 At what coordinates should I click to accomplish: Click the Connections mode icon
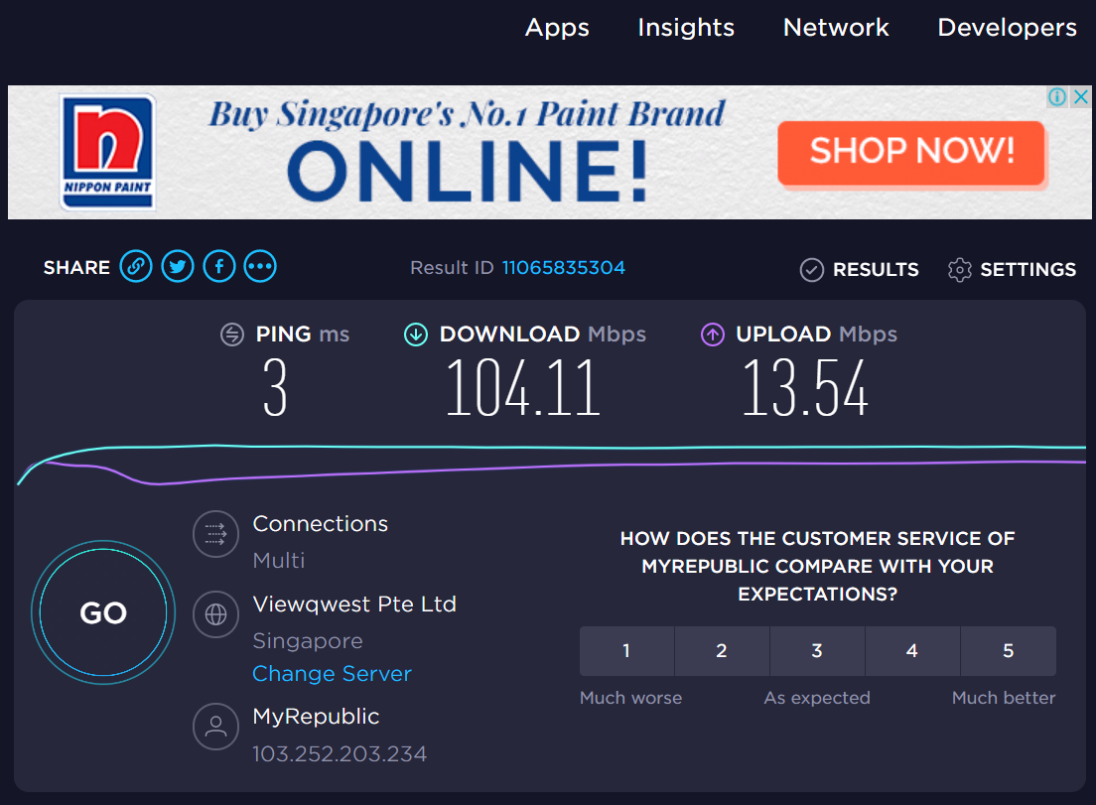click(x=216, y=534)
